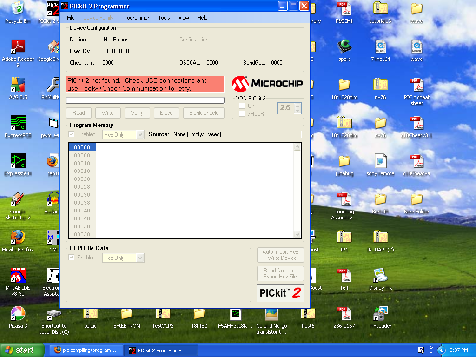Open the sony remote file
The width and height of the screenshot is (476, 357).
(380, 165)
